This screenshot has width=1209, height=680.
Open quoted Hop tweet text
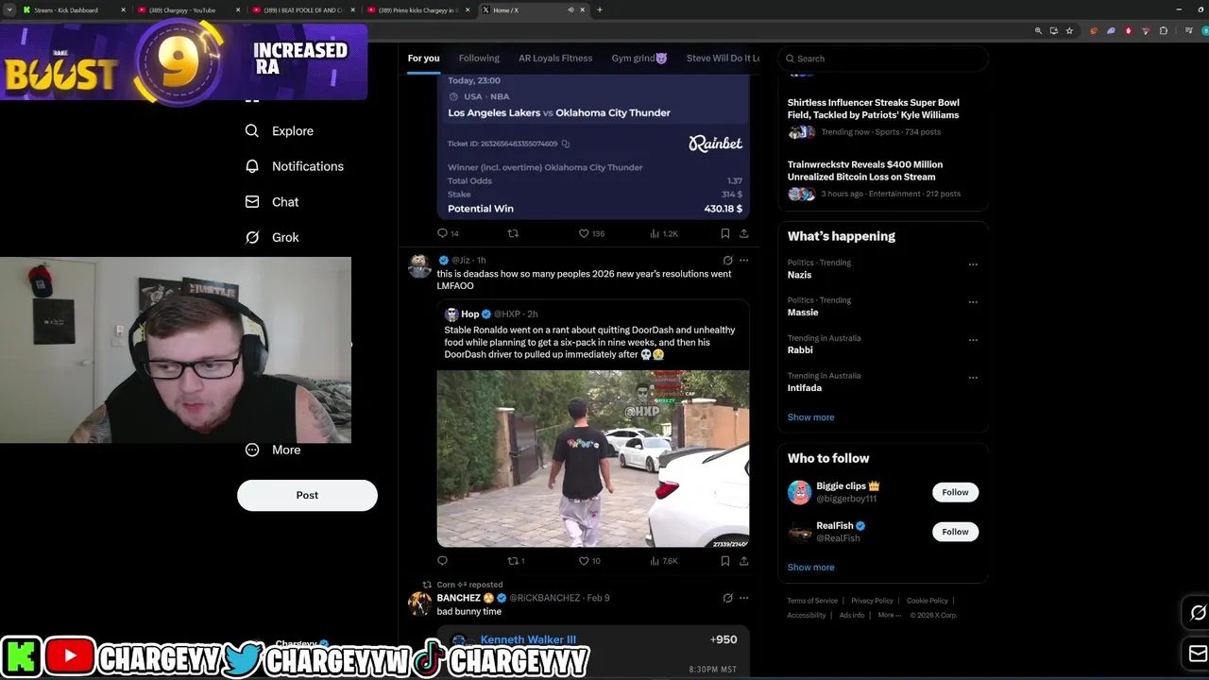click(x=589, y=342)
